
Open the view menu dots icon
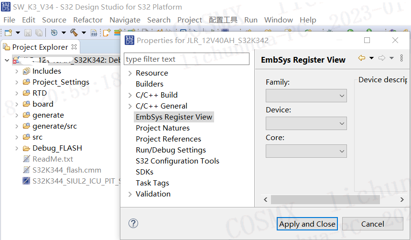[402, 58]
